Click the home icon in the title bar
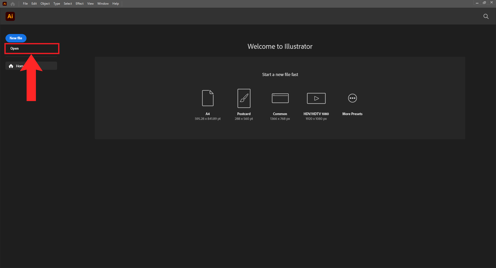 tap(13, 4)
